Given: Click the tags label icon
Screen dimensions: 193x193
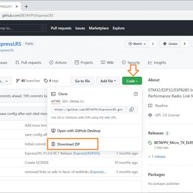Looking at the screenshot, I should [46, 81].
